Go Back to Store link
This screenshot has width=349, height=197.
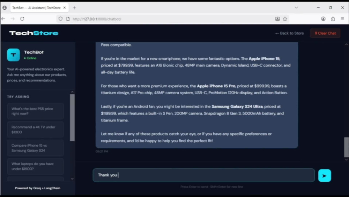click(x=290, y=33)
